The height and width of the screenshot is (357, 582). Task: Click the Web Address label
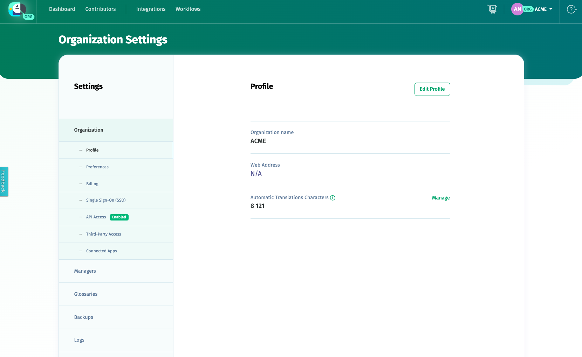click(x=265, y=165)
